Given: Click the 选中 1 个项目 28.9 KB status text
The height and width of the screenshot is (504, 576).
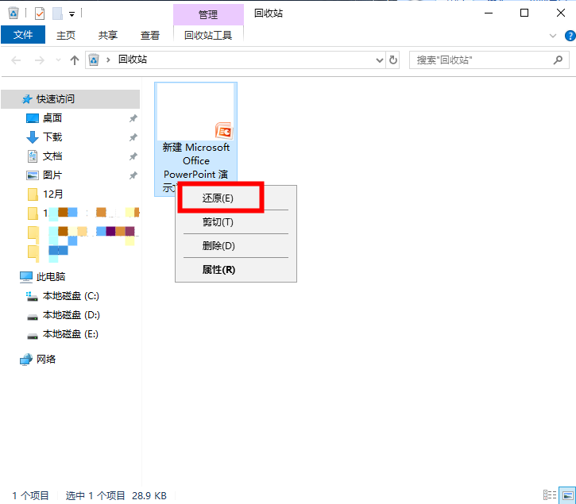Looking at the screenshot, I should point(116,496).
